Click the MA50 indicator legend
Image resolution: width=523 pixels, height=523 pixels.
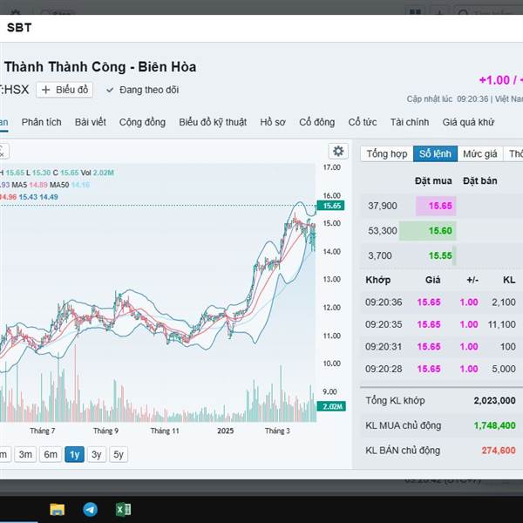(70, 185)
